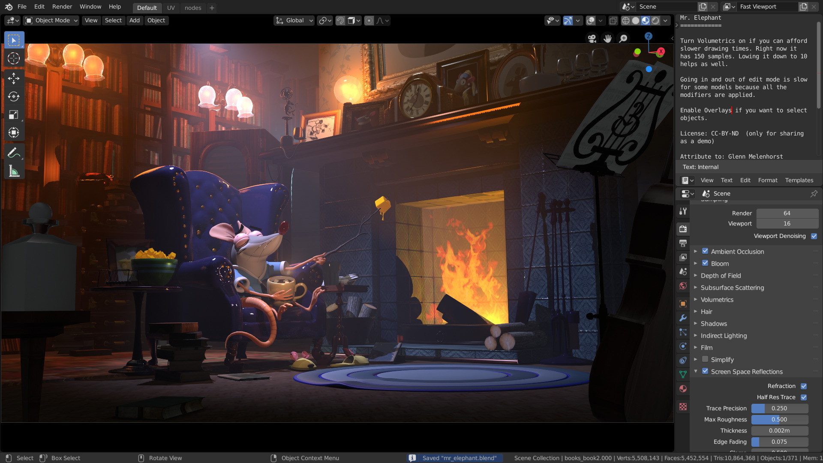823x463 pixels.
Task: Select the Annotate pencil tool
Action: (x=14, y=153)
